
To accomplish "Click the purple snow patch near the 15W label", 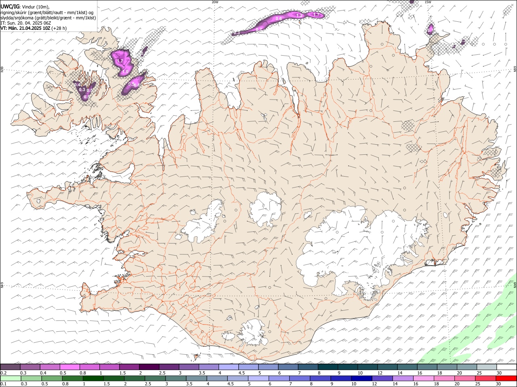I will click(x=431, y=29).
